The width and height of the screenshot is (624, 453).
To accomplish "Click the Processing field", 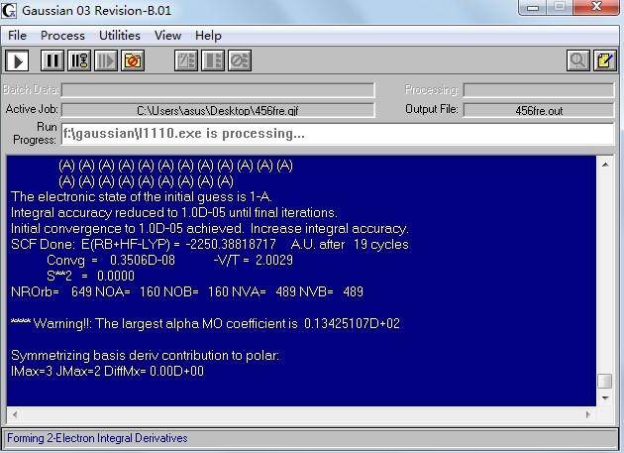I will (539, 90).
